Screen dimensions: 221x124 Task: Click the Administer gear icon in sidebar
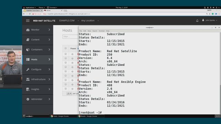click(28, 99)
